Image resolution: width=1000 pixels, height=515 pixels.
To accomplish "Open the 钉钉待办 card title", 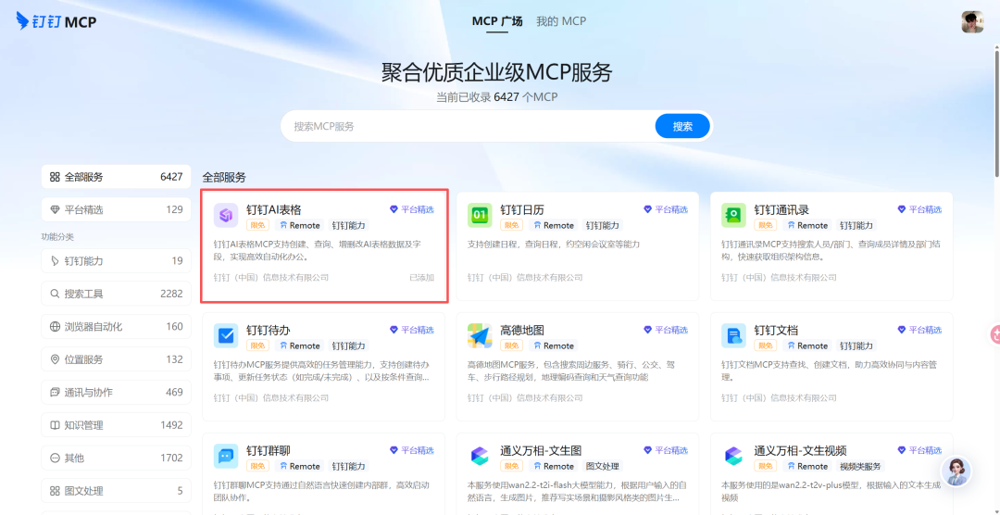I will [268, 330].
